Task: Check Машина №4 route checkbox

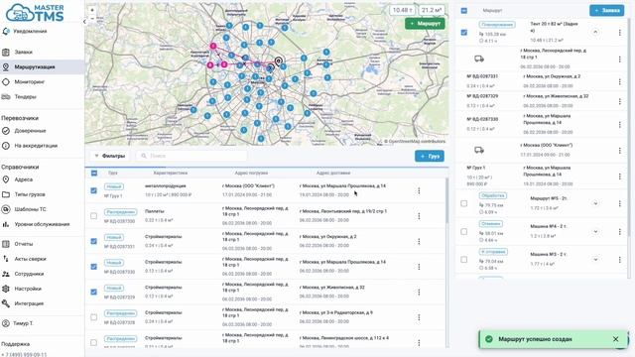Action: pyautogui.click(x=464, y=231)
